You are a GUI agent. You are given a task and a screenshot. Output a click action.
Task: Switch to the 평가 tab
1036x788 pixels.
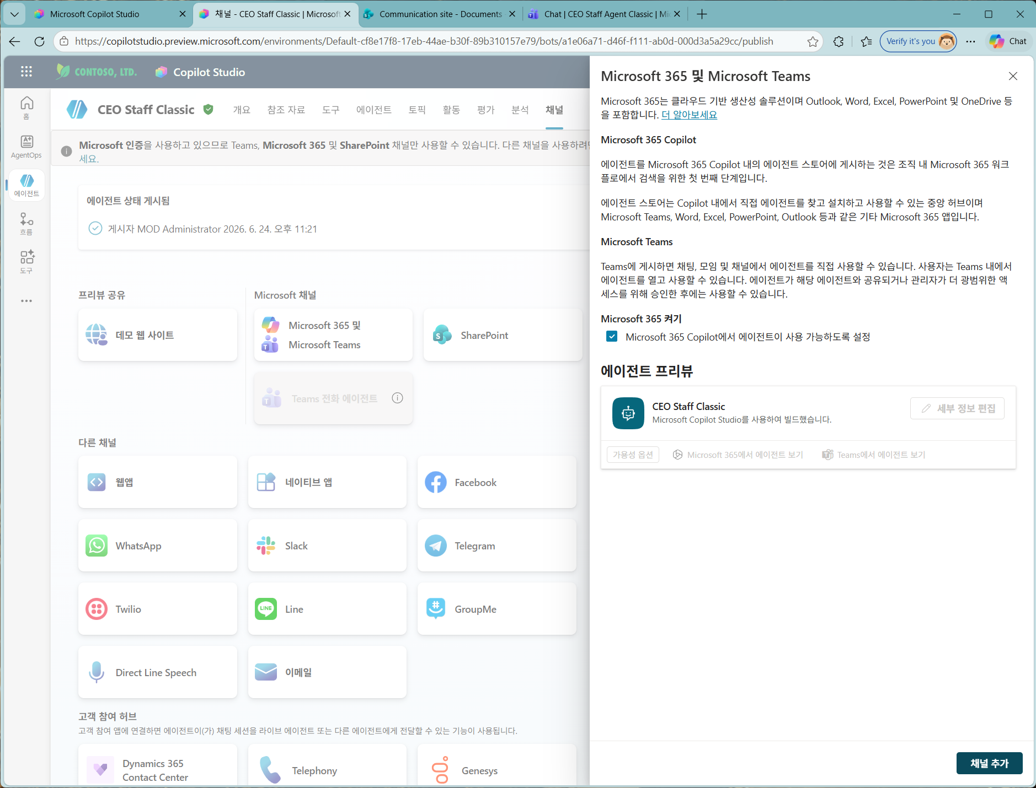click(x=485, y=110)
